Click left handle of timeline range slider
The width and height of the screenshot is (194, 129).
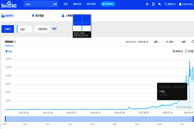(5, 119)
